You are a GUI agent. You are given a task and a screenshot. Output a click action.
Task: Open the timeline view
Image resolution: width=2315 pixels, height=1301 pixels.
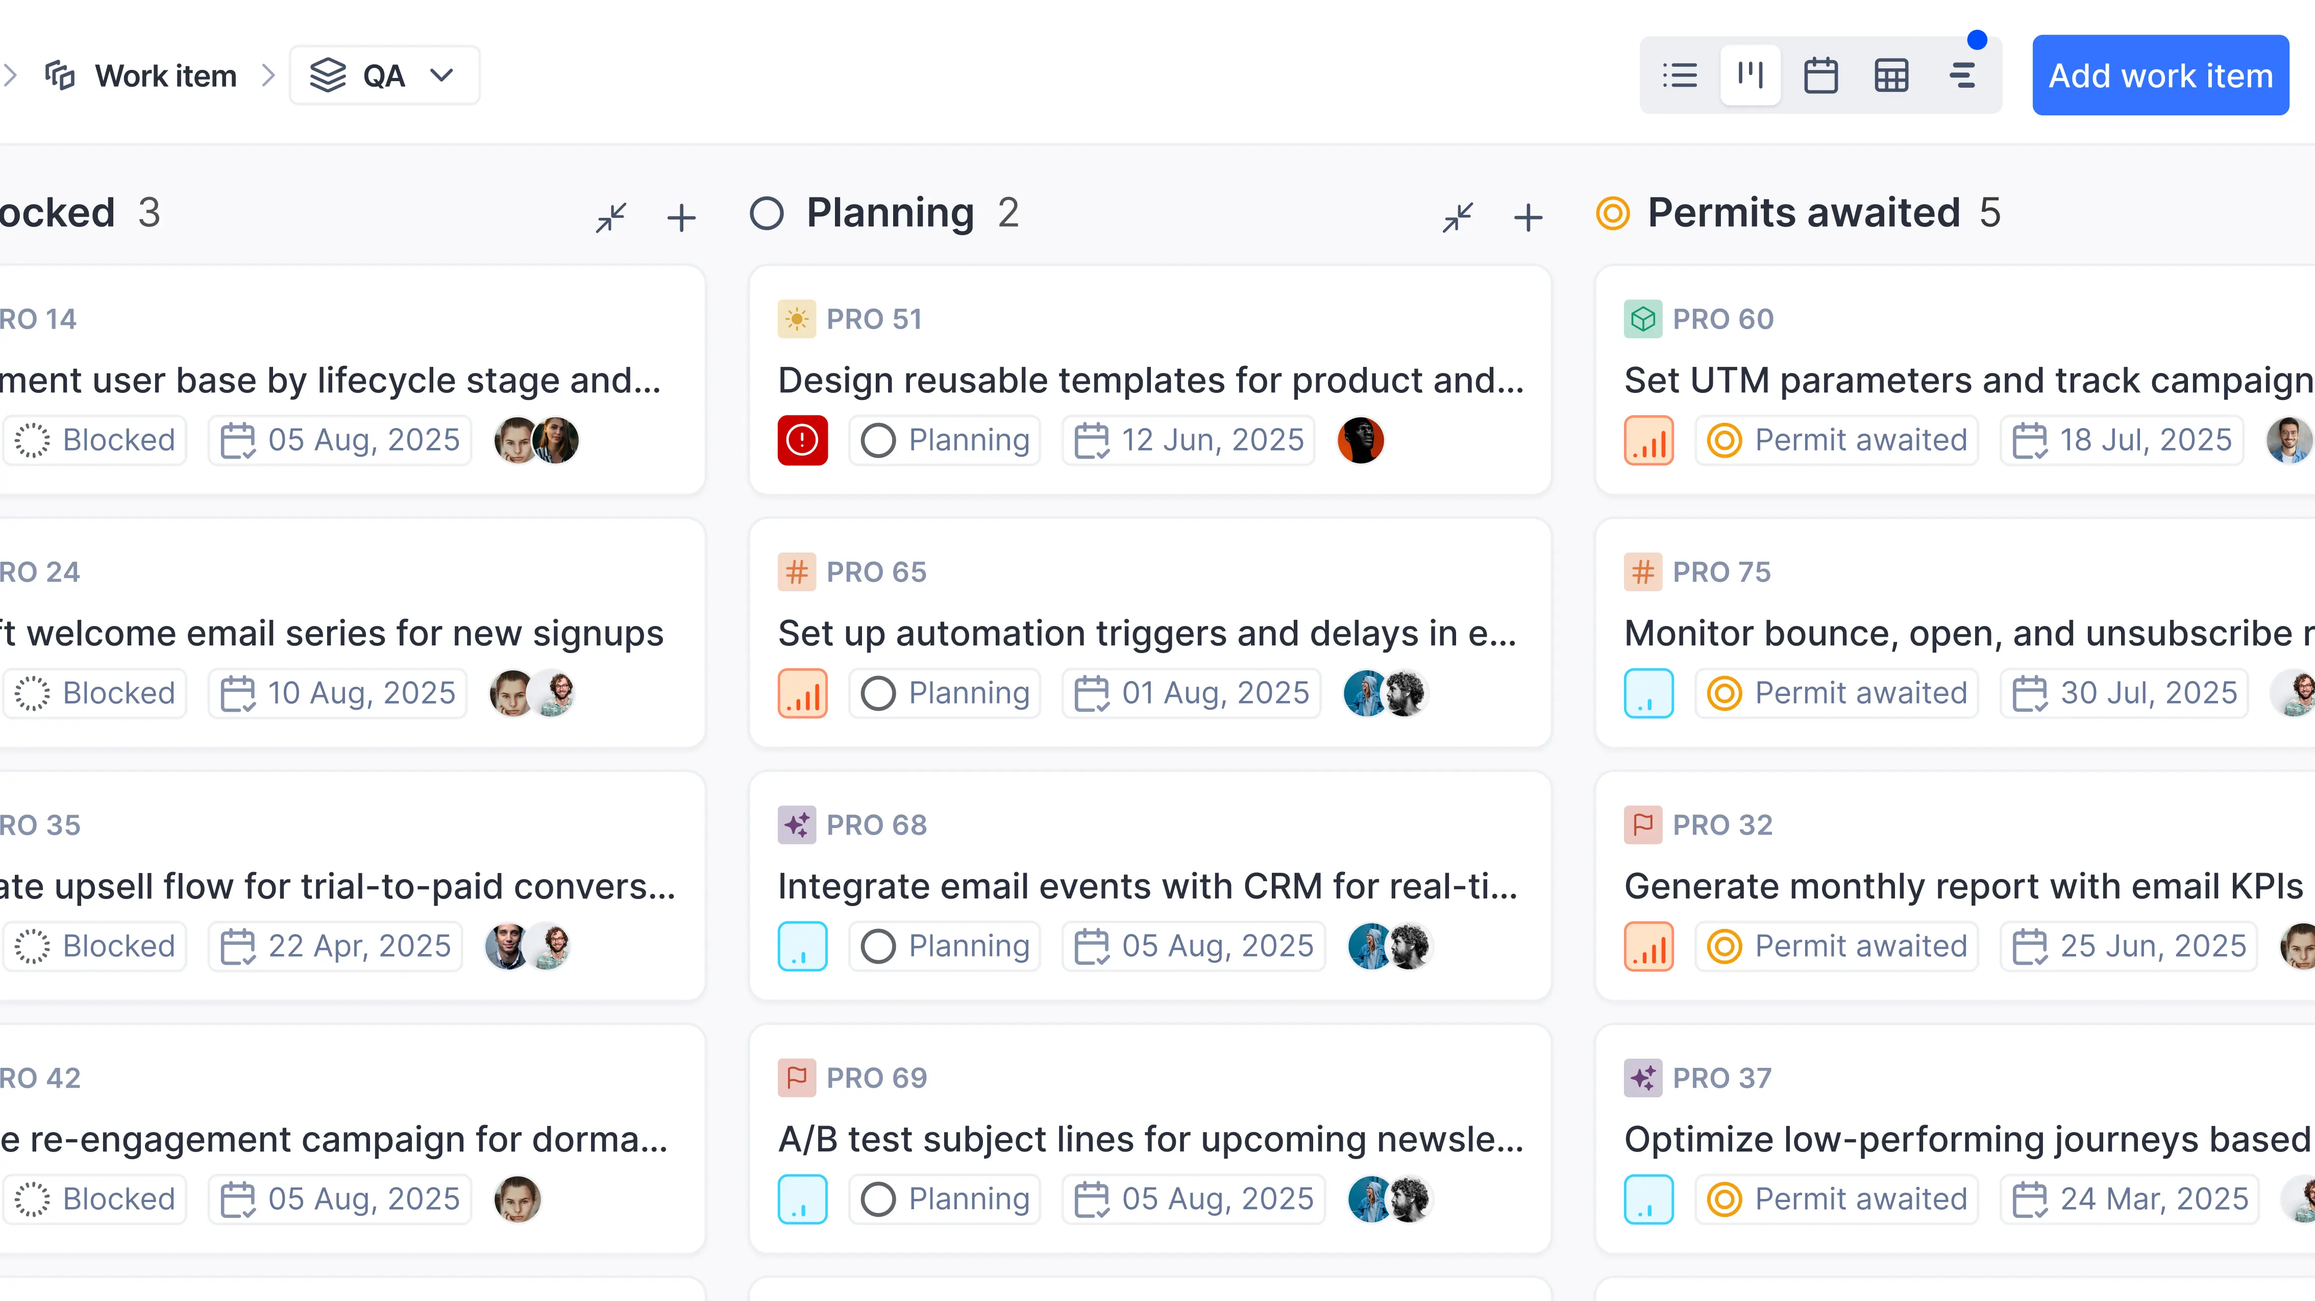tap(1963, 74)
